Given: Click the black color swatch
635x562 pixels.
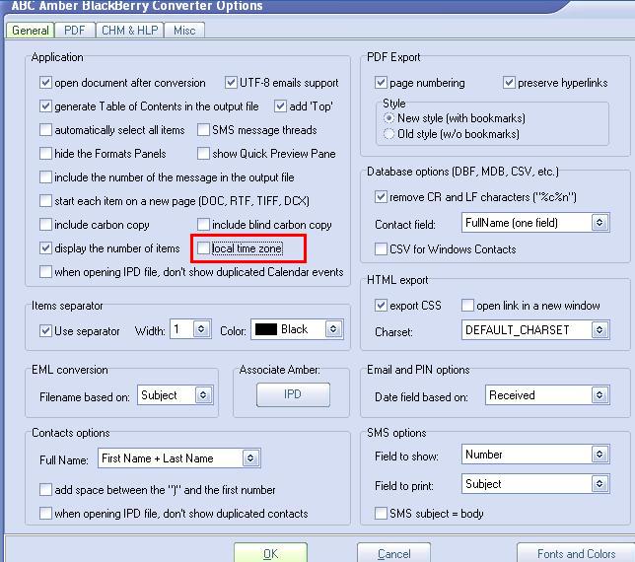Looking at the screenshot, I should pyautogui.click(x=266, y=329).
